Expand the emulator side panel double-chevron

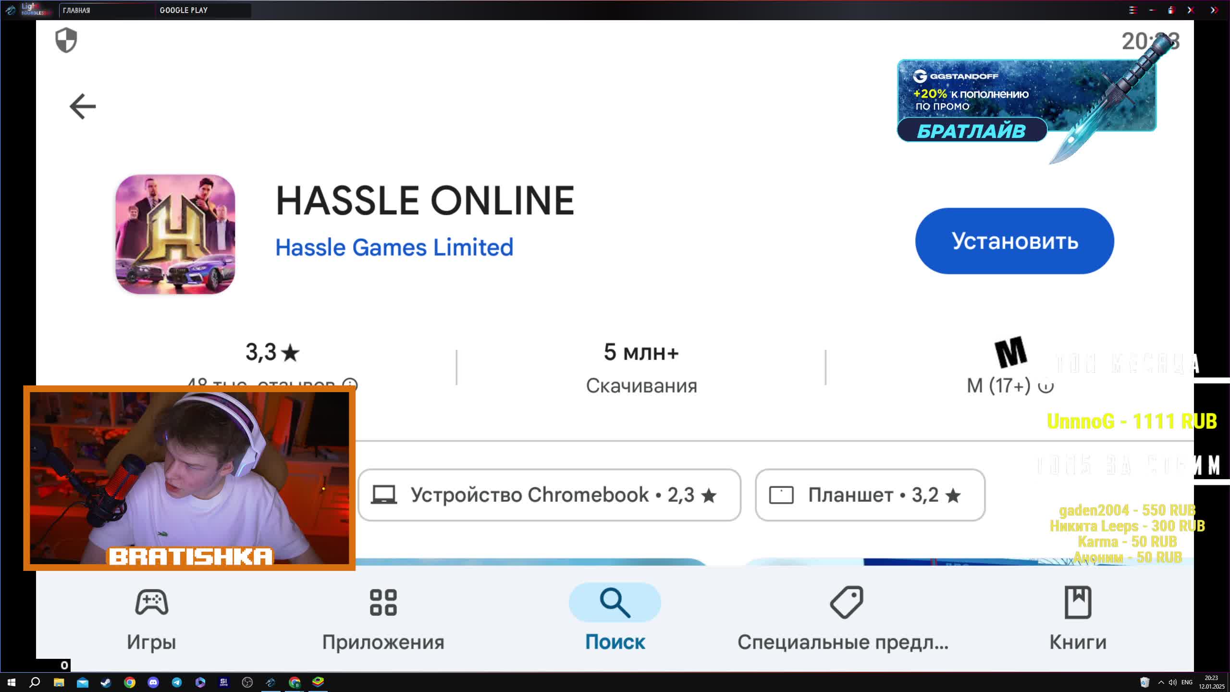coord(1214,10)
